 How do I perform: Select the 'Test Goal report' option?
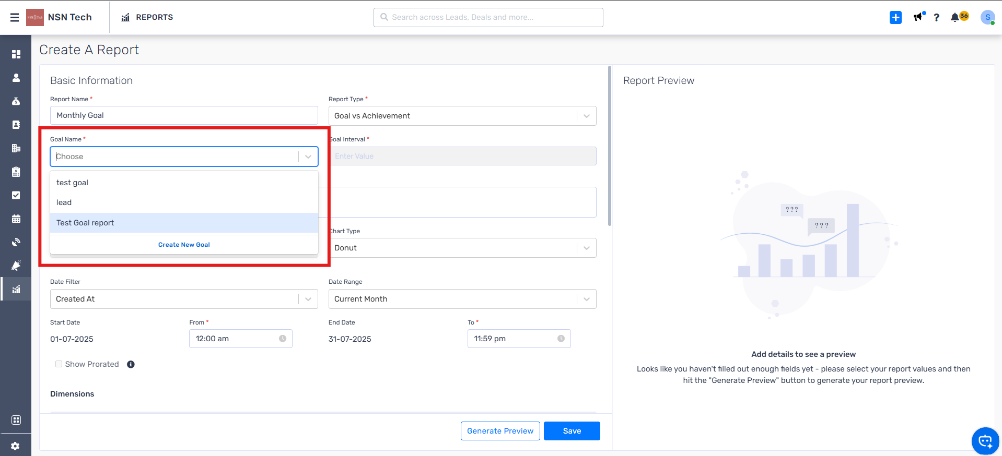pyautogui.click(x=184, y=223)
